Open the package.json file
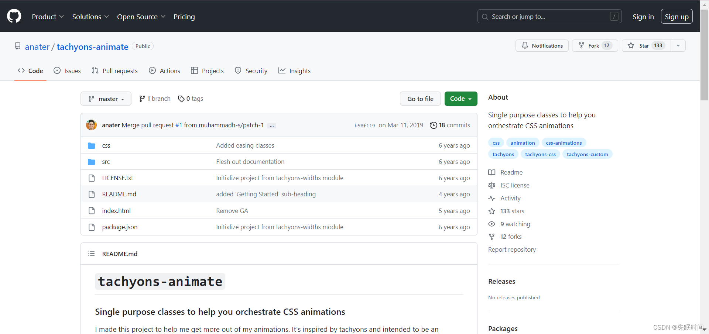This screenshot has width=709, height=334. click(x=120, y=227)
